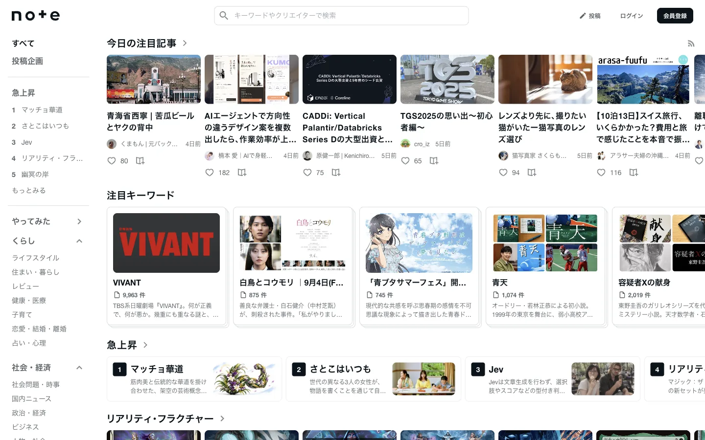Open trending item マッチョ華道 in sidebar

pyautogui.click(x=42, y=110)
